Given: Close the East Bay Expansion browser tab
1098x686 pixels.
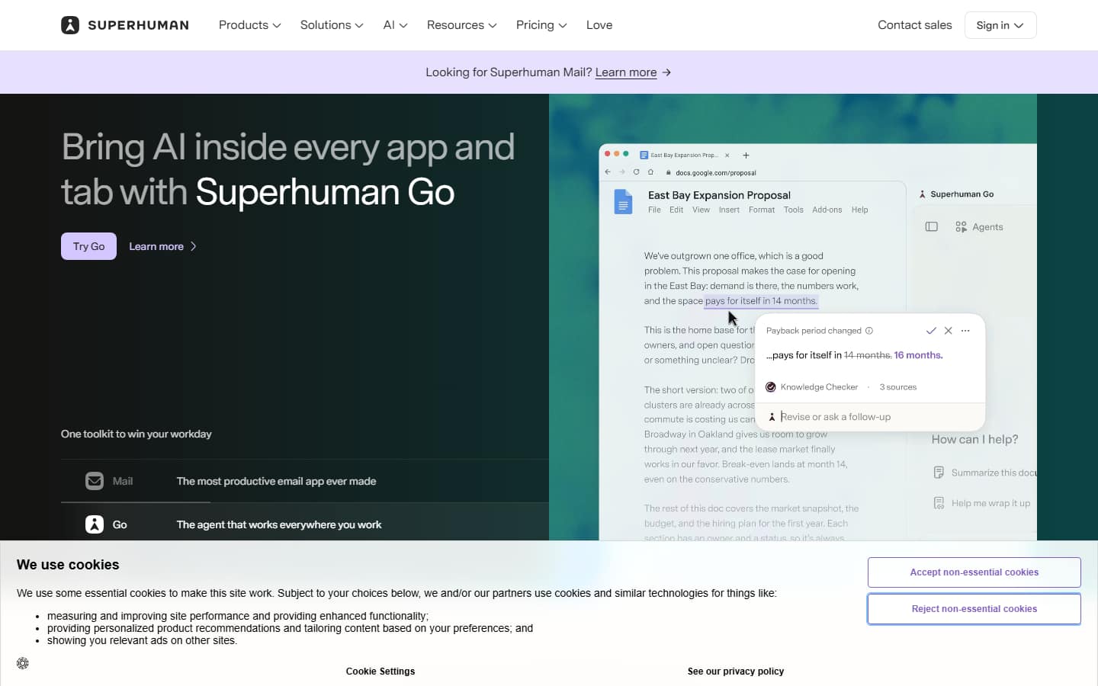Looking at the screenshot, I should (727, 155).
